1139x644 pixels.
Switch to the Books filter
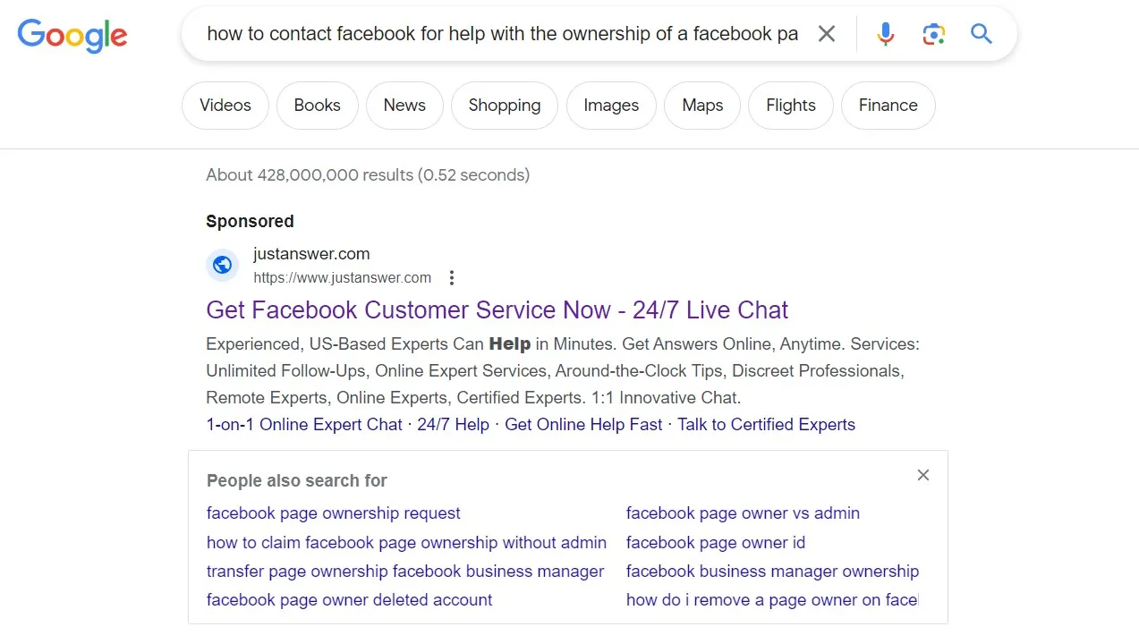click(317, 106)
